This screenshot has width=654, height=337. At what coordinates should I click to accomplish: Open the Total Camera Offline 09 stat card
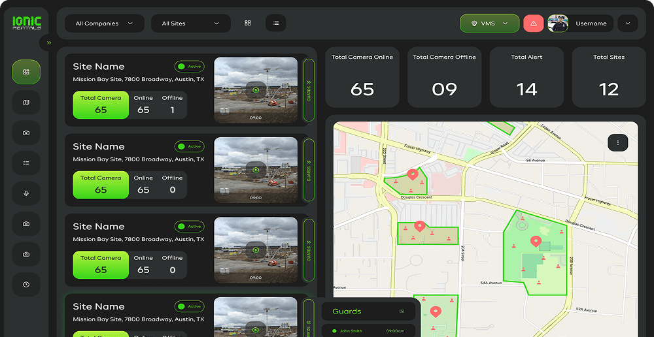point(444,77)
